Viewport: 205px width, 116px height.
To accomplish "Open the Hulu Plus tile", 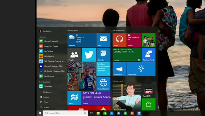I will pyautogui.click(x=127, y=97).
